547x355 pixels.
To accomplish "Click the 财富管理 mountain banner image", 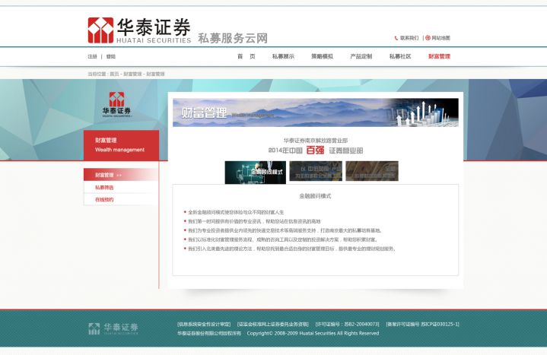I will pos(316,113).
